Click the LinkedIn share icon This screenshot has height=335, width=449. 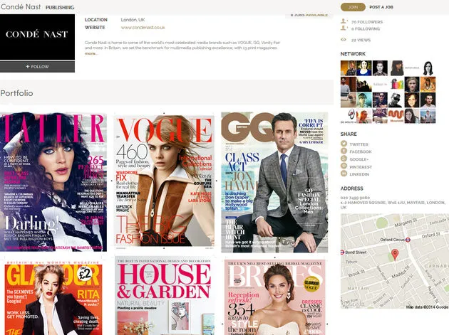point(344,174)
